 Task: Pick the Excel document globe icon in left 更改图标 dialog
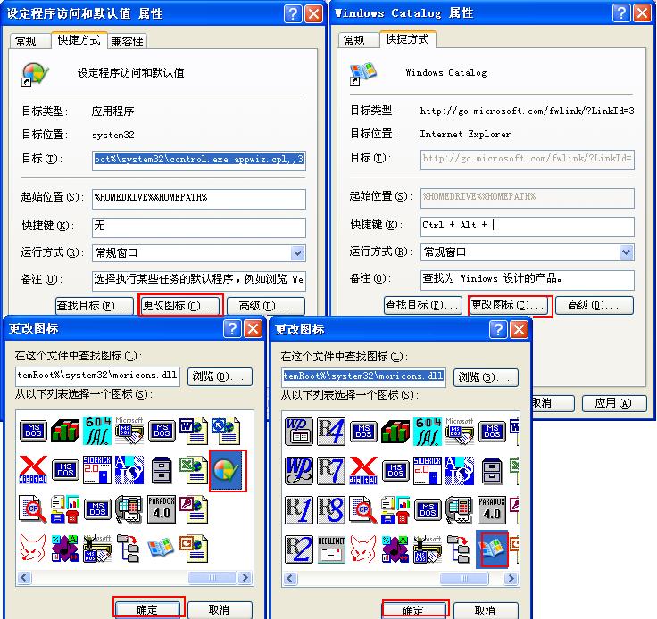[193, 470]
